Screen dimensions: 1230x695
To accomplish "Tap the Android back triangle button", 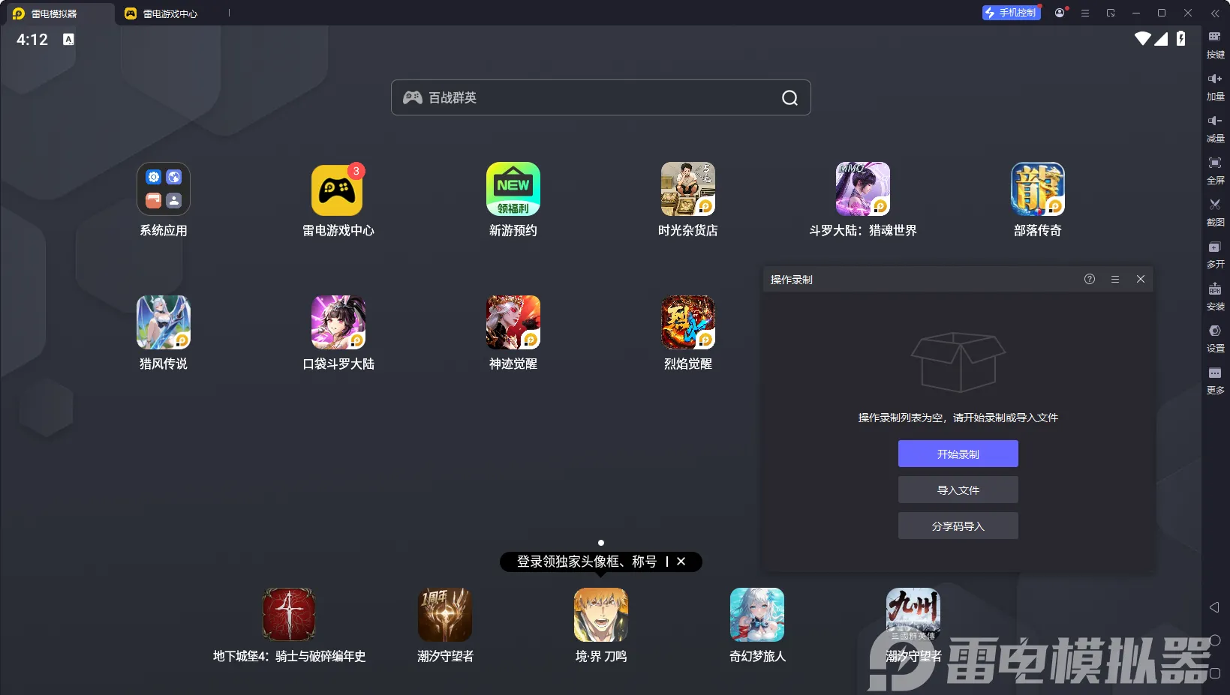I will (1214, 607).
